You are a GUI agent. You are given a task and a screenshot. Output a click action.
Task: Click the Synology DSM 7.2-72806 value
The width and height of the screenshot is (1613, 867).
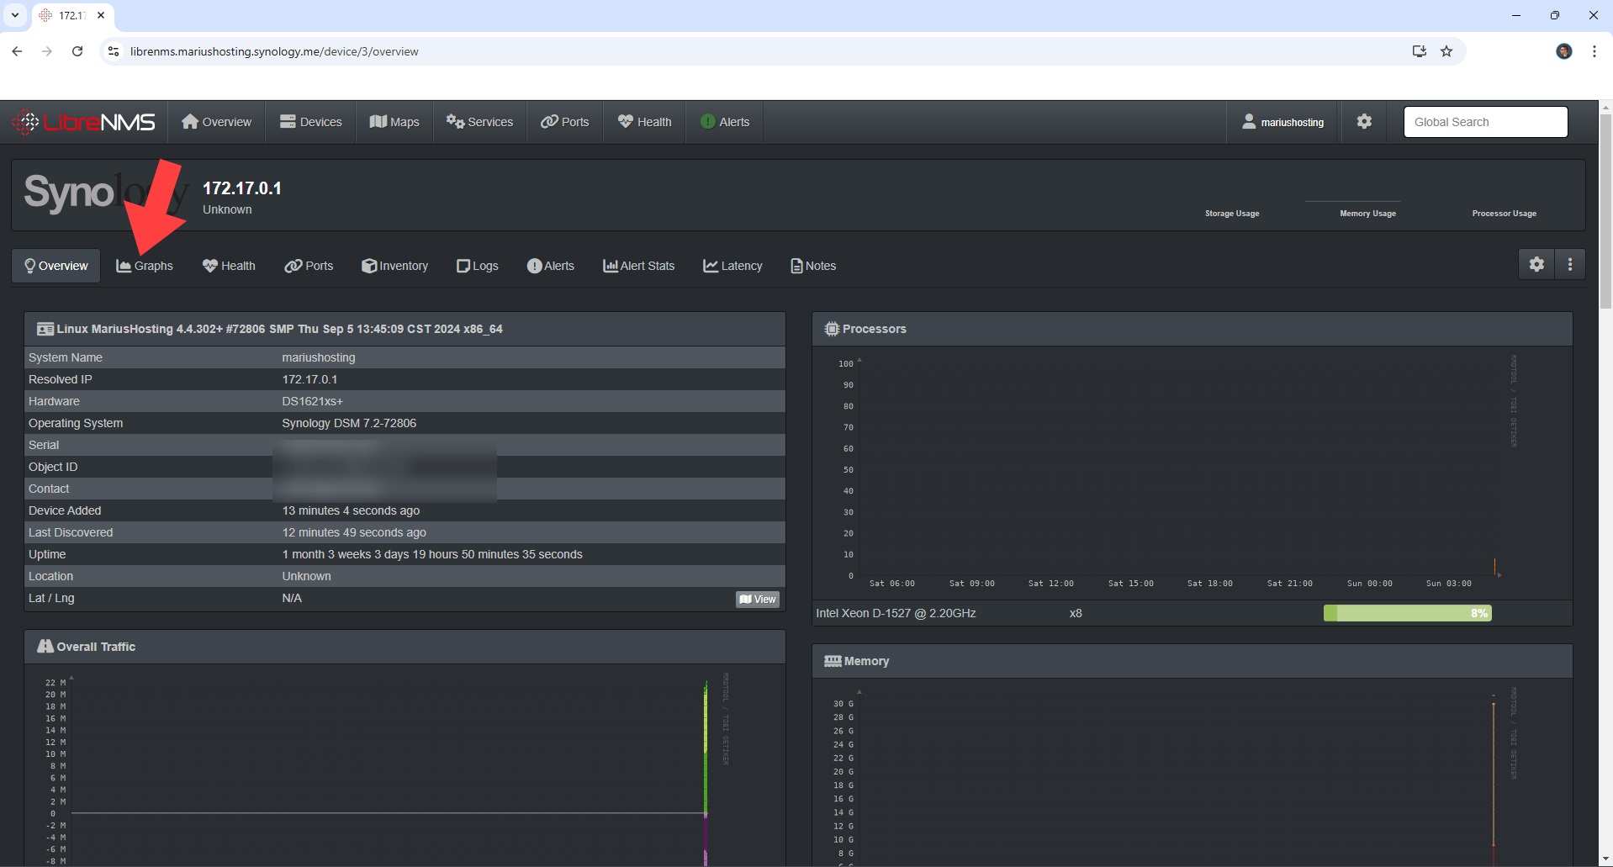click(x=349, y=423)
